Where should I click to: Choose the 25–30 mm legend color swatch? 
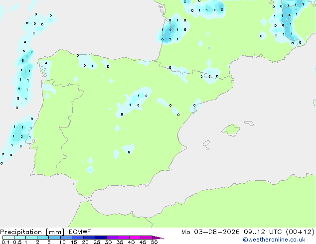click(101, 238)
